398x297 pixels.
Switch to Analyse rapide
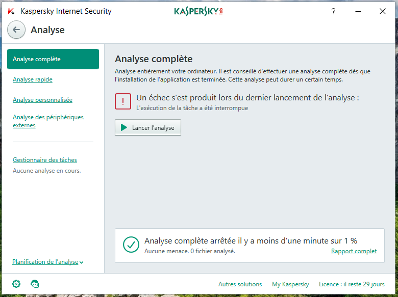click(33, 79)
